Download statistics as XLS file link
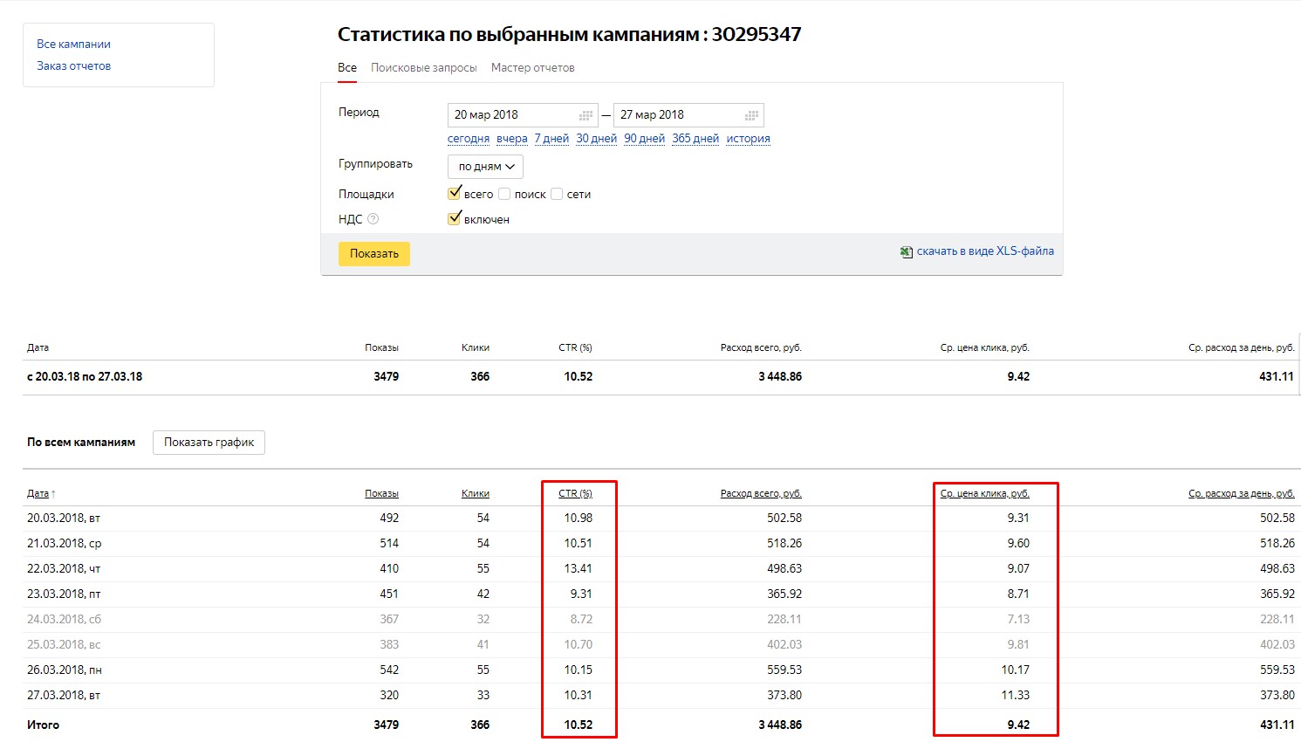1301x742 pixels. 985,251
